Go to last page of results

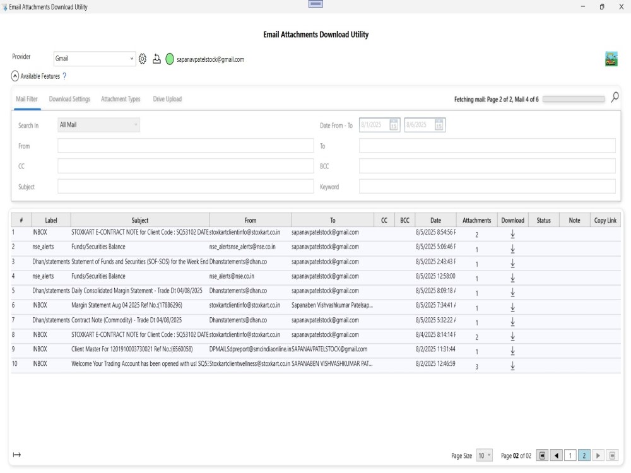pyautogui.click(x=612, y=455)
